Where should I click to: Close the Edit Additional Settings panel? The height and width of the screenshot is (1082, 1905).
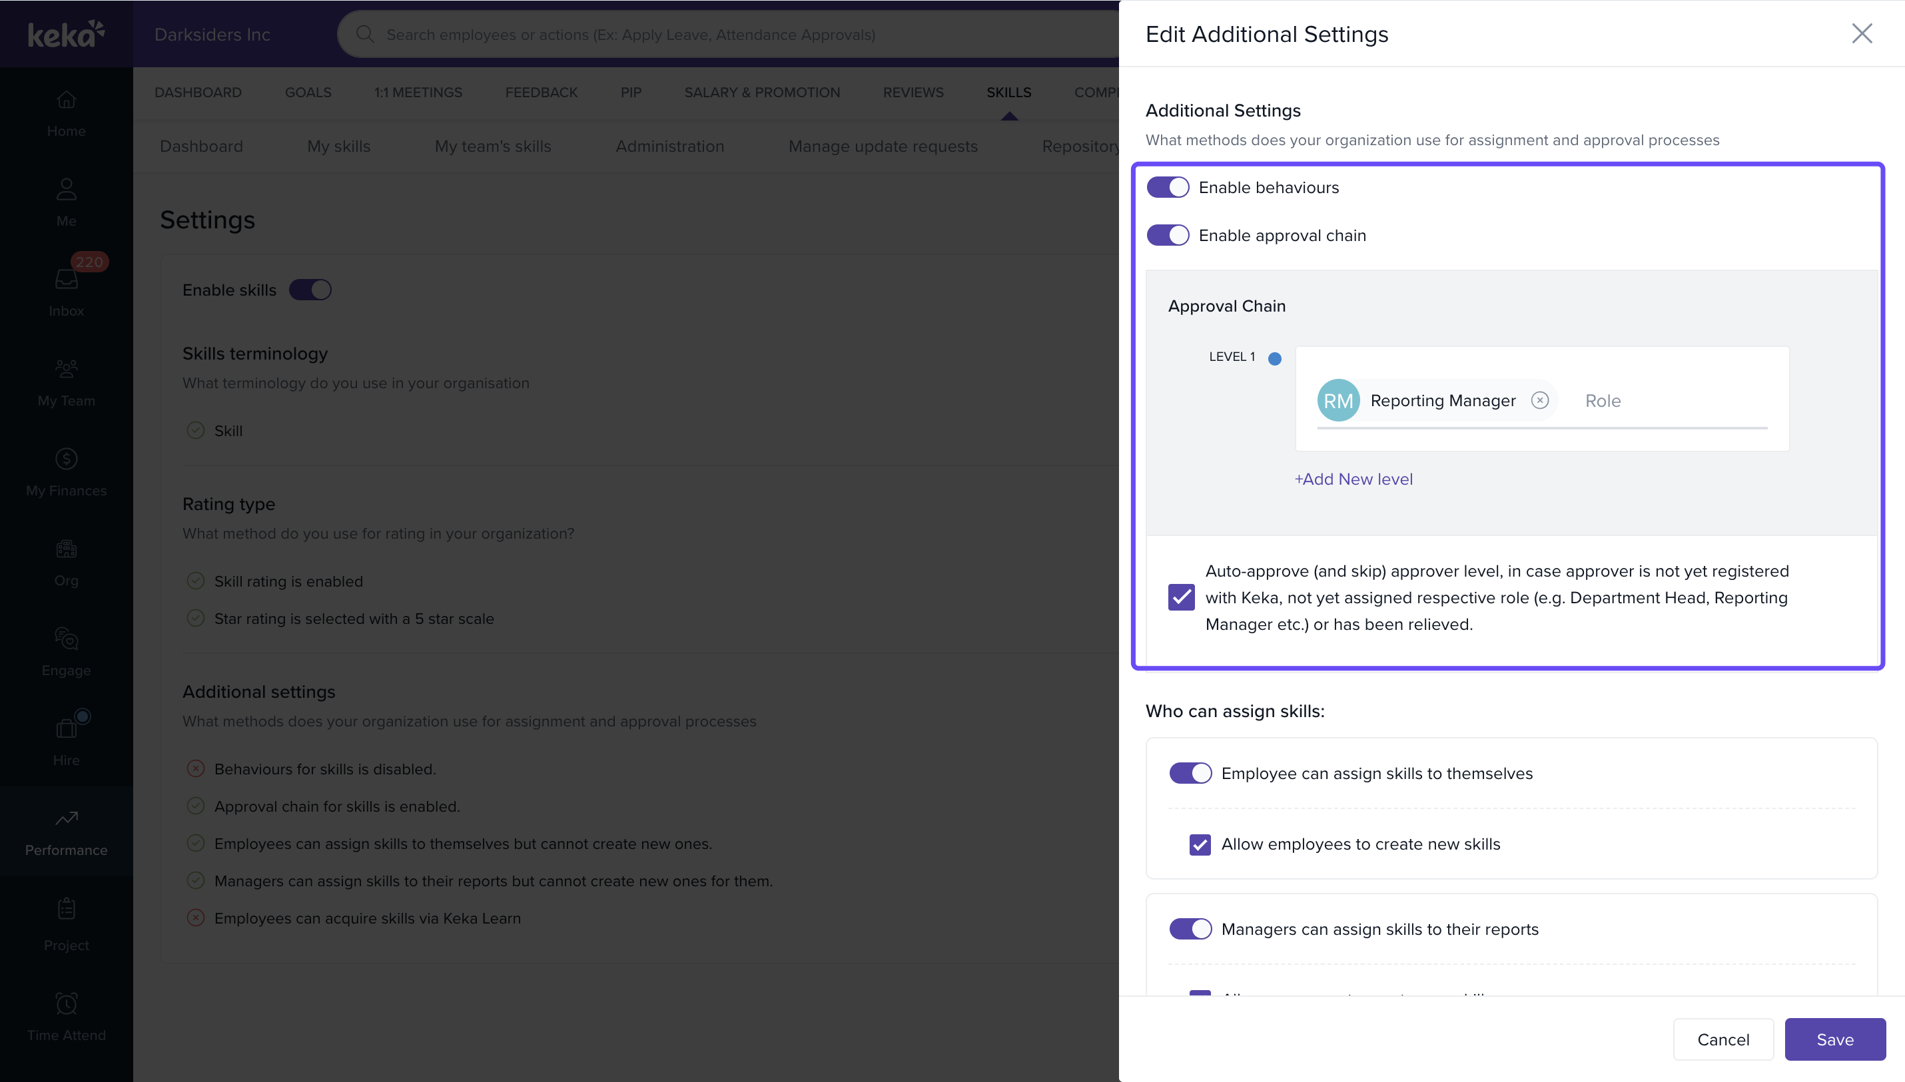1861,33
